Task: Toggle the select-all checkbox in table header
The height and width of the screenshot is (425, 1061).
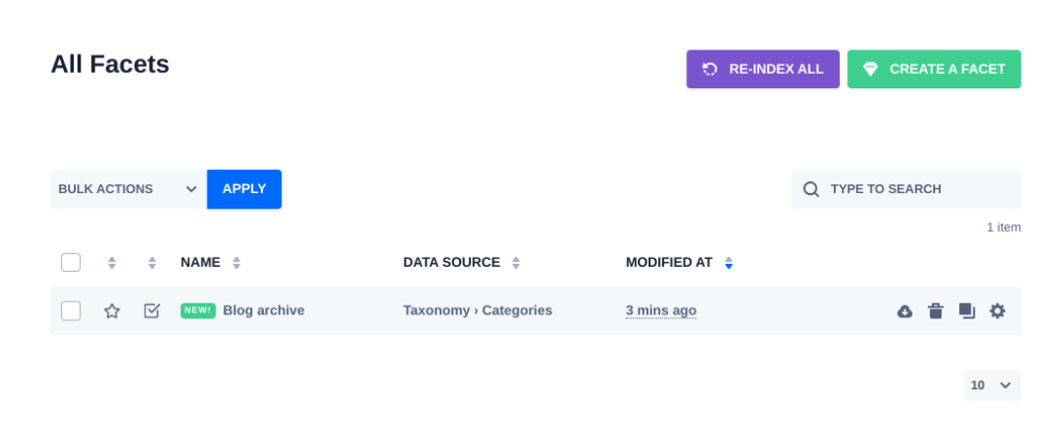Action: (71, 263)
